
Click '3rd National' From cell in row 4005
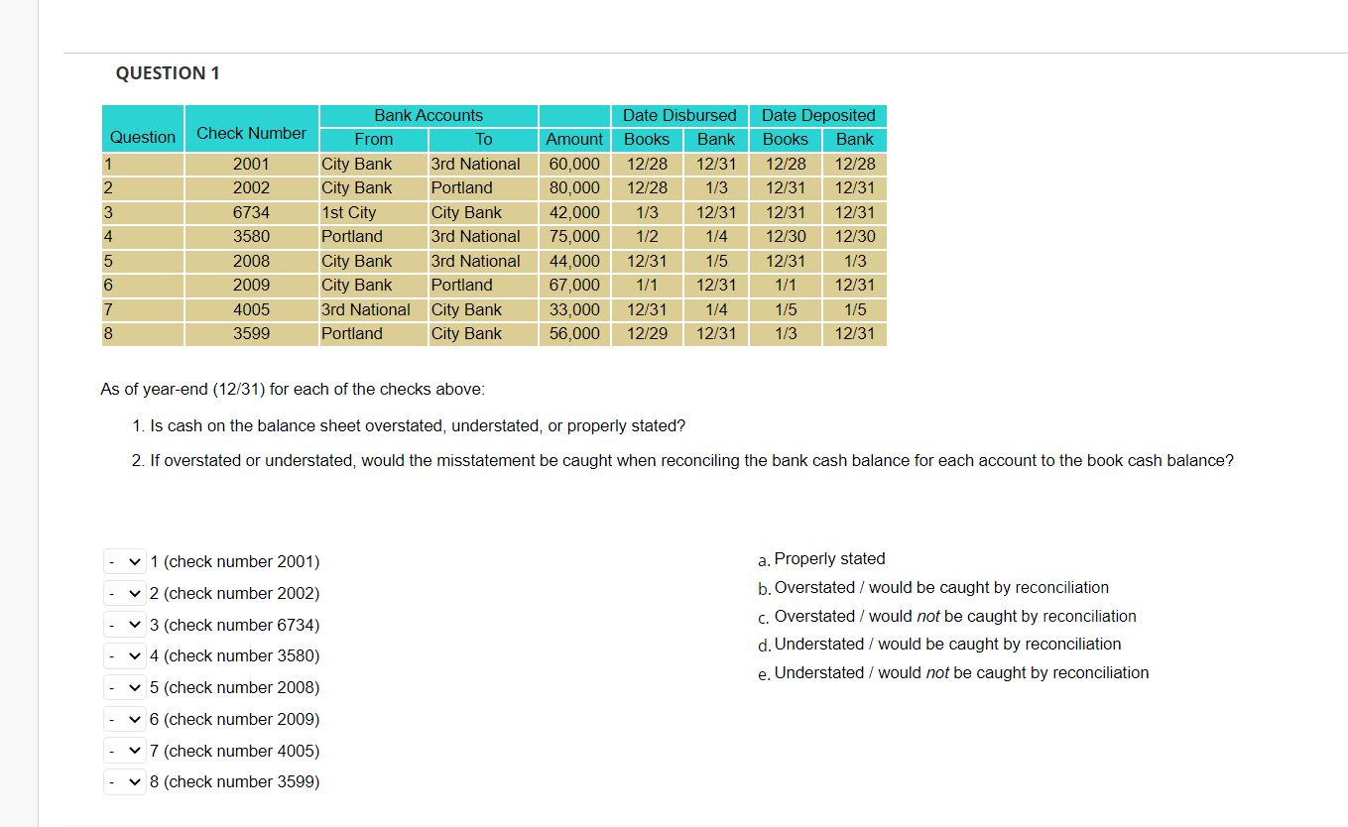click(x=373, y=309)
